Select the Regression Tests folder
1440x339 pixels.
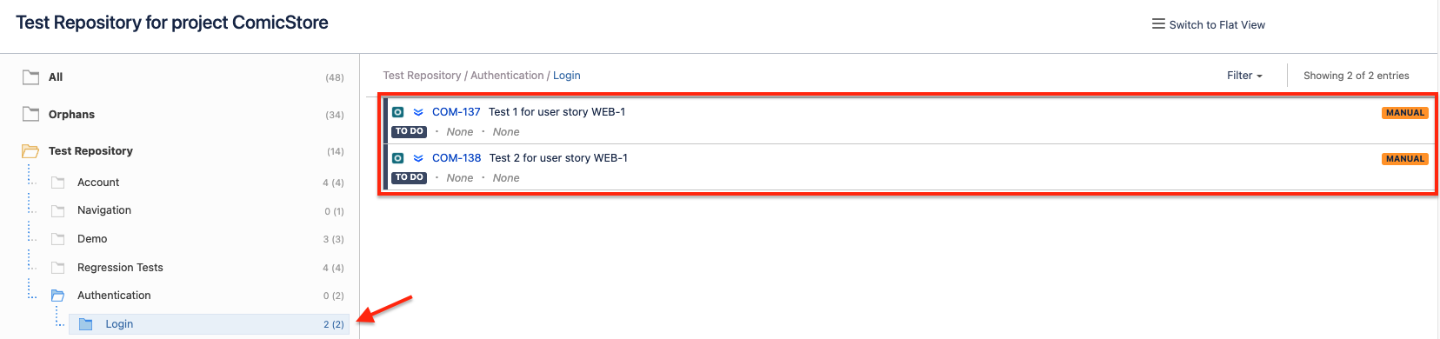coord(120,268)
